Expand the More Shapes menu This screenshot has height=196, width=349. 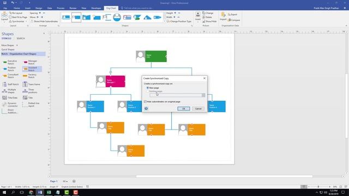tap(9, 45)
